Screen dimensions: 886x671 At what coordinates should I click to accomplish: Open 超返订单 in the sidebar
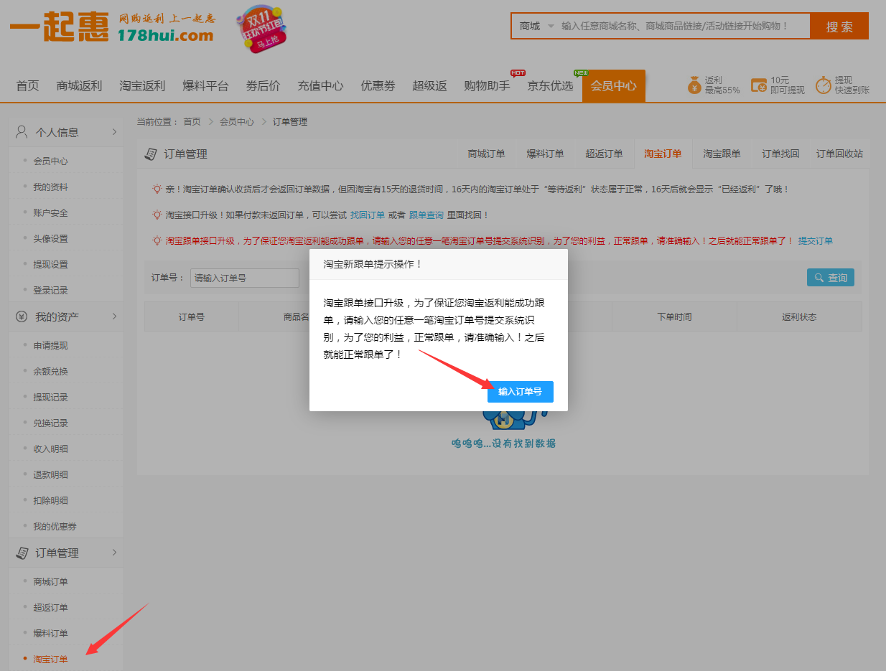(x=50, y=608)
